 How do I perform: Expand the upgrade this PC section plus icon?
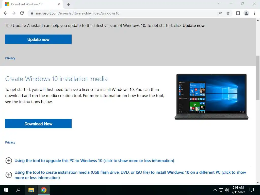pos(9,160)
